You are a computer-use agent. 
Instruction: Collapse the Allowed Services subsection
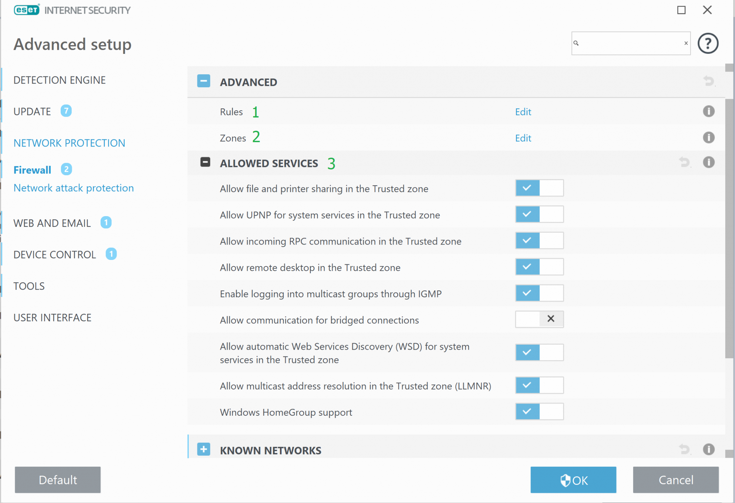[205, 162]
